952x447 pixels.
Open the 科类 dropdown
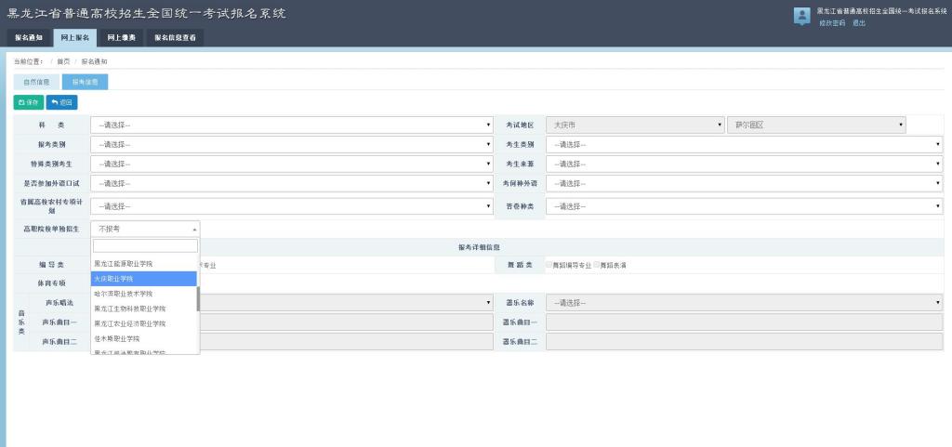pos(292,125)
